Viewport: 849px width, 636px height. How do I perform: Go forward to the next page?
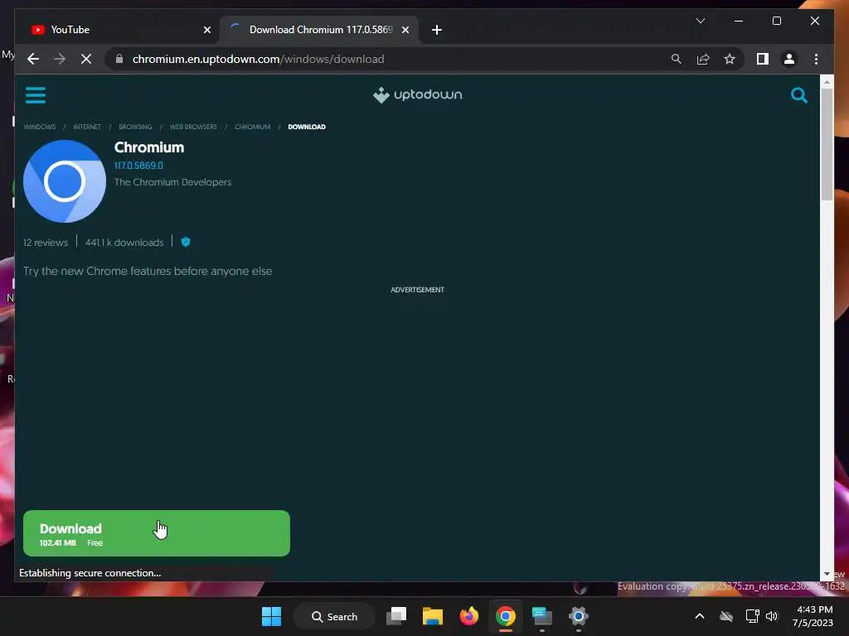(x=60, y=59)
